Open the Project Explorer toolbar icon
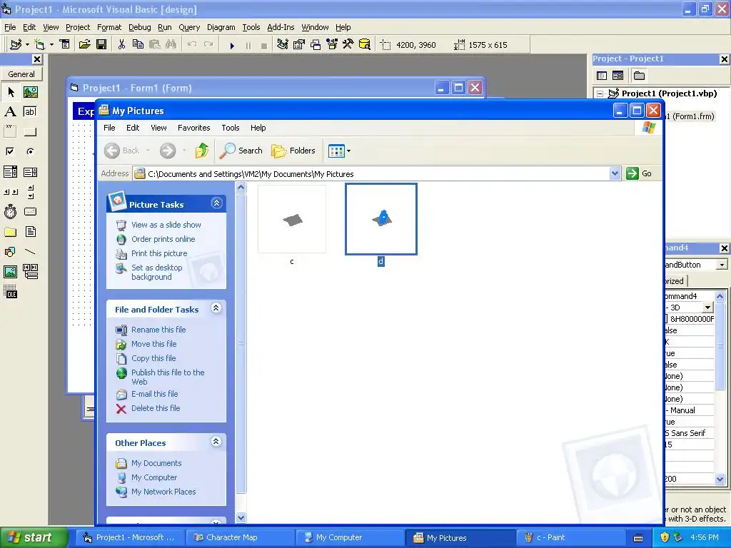731x548 pixels. (x=282, y=45)
